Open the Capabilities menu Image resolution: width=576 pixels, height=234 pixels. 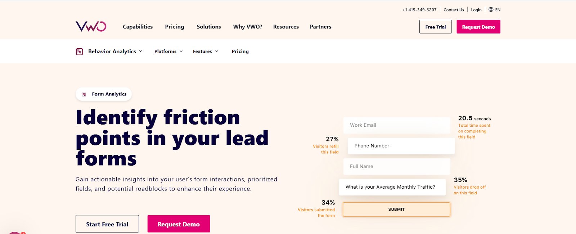tap(138, 27)
